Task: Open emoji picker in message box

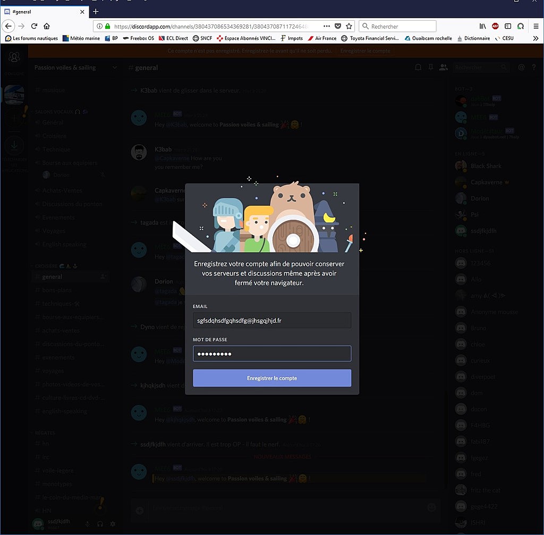Action: pos(431,507)
